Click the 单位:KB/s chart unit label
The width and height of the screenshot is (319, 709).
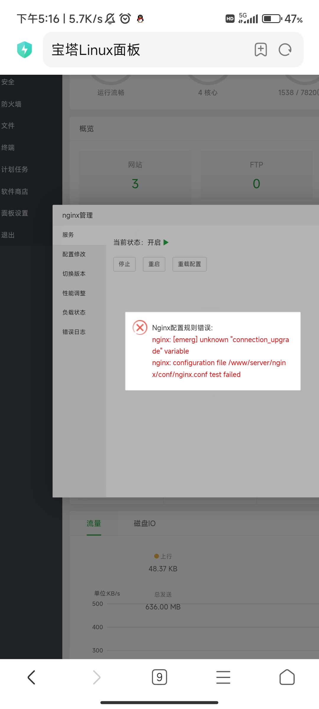tap(107, 593)
